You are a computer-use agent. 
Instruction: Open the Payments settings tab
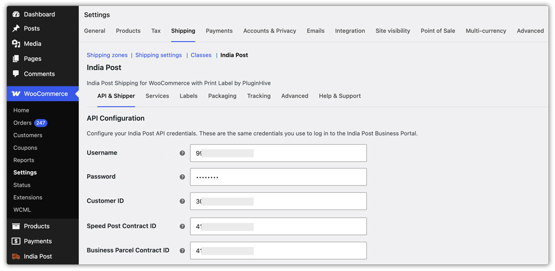click(219, 30)
